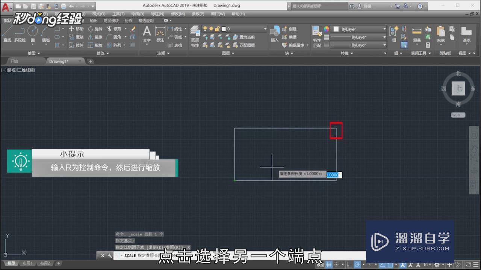Expand the Annotation (注释) panel

pos(163,53)
